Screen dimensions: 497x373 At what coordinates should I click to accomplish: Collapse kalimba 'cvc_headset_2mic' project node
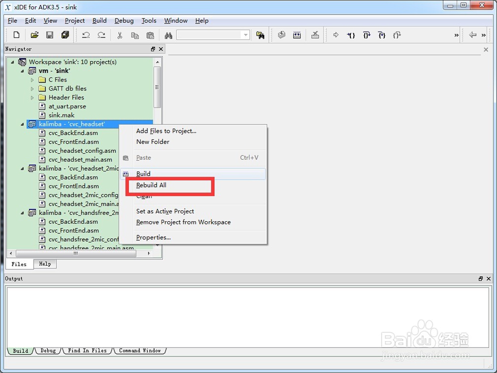point(22,169)
